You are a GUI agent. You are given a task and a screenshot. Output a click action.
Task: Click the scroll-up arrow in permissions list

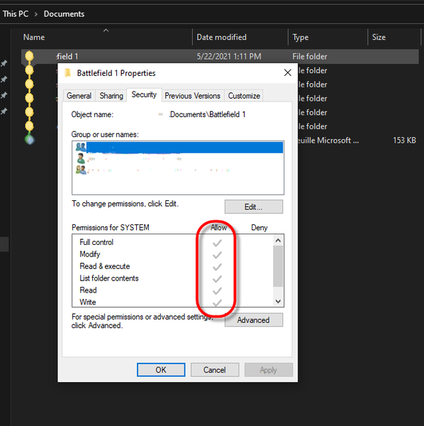tap(278, 241)
